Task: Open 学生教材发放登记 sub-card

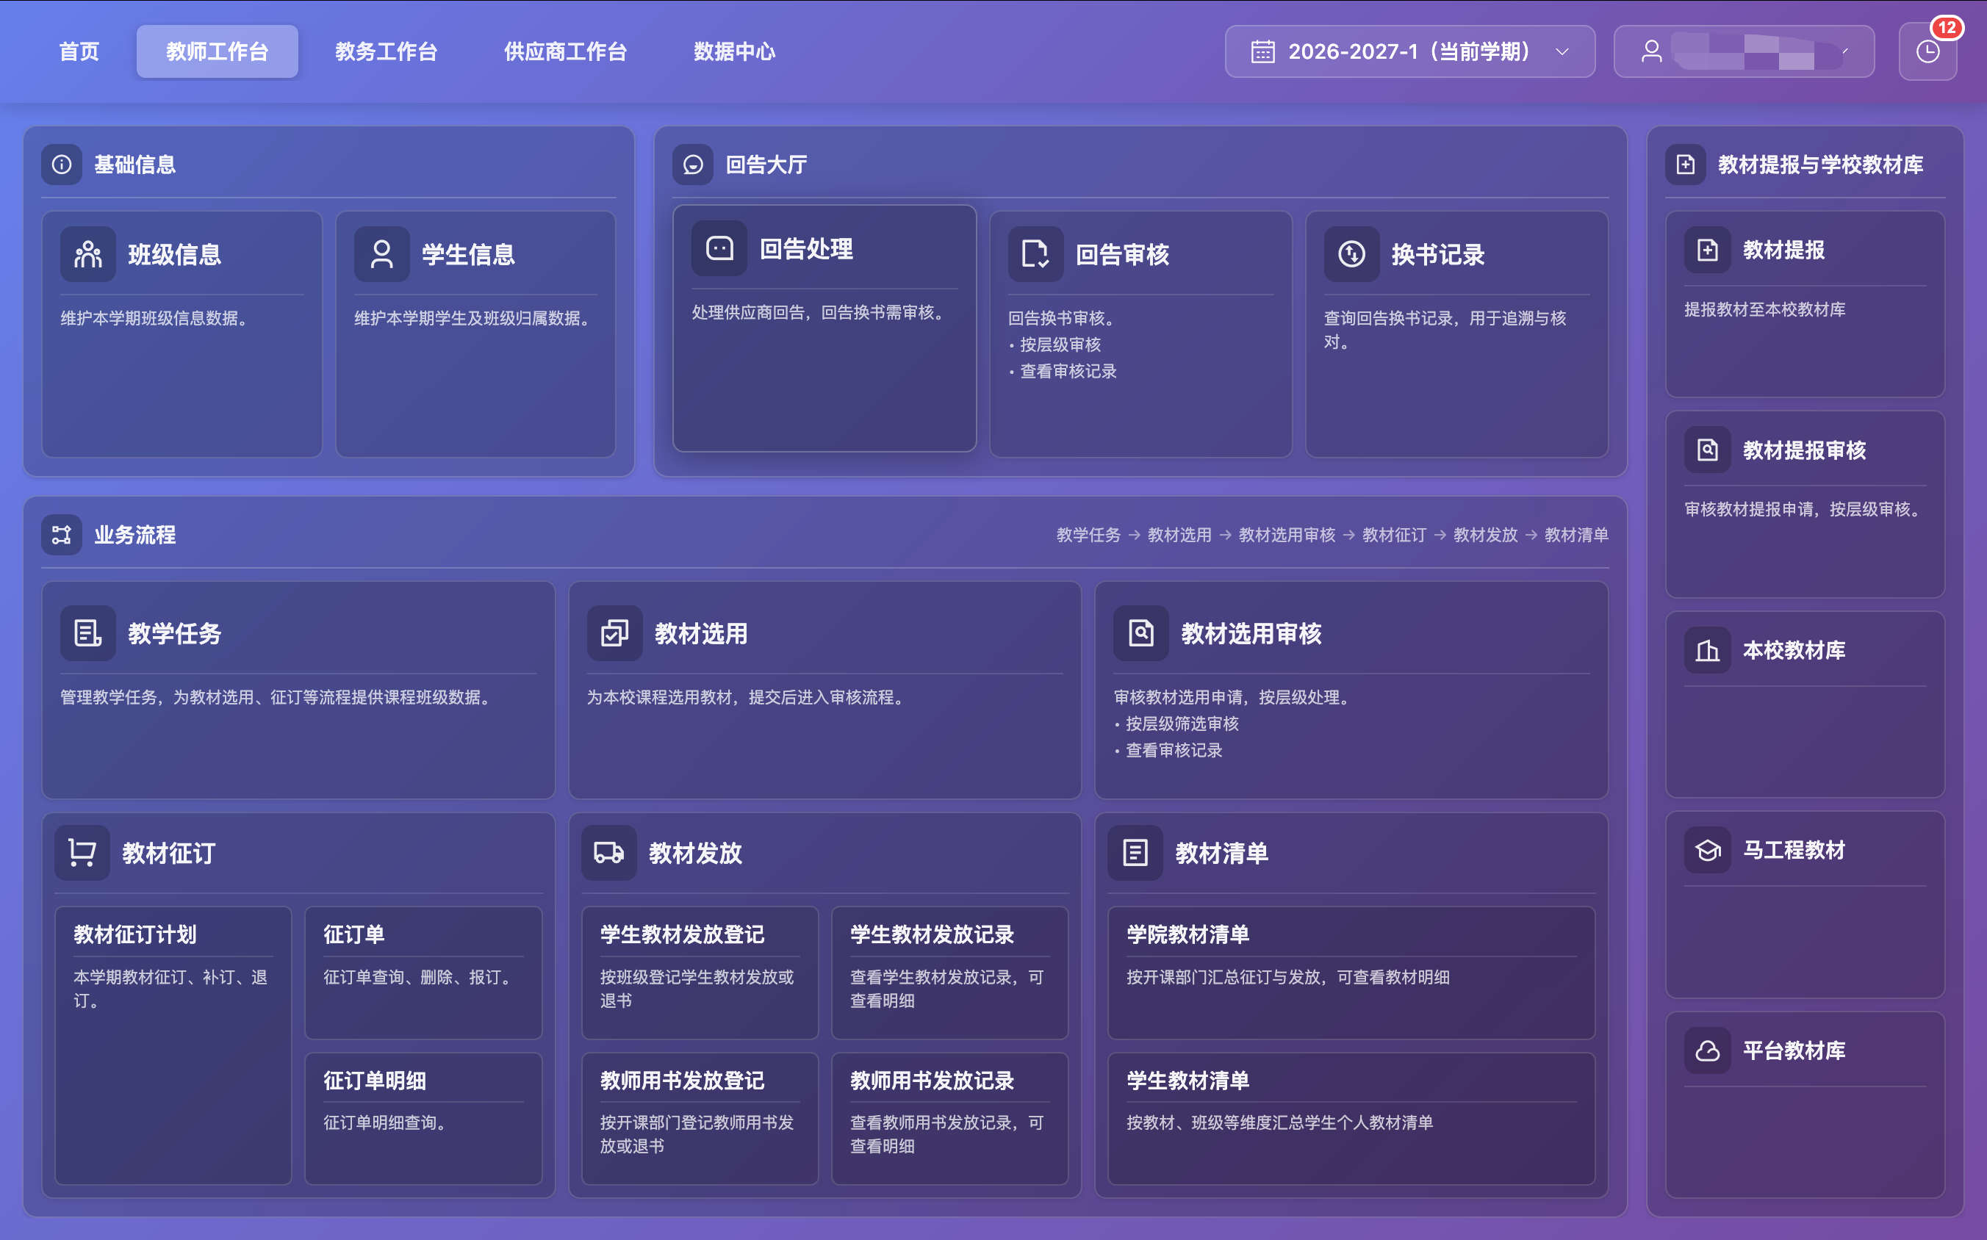Action: click(700, 973)
